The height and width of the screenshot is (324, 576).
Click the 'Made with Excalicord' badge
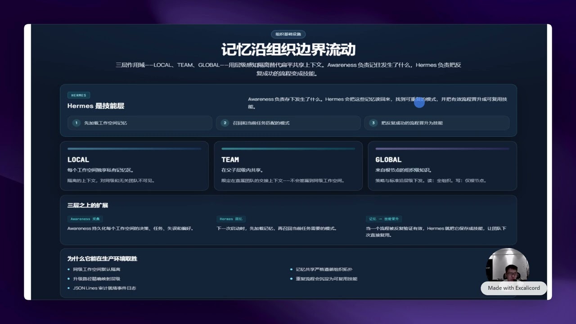pyautogui.click(x=514, y=288)
